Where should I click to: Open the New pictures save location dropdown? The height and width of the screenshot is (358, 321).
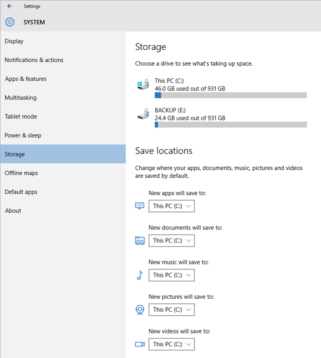coord(172,310)
